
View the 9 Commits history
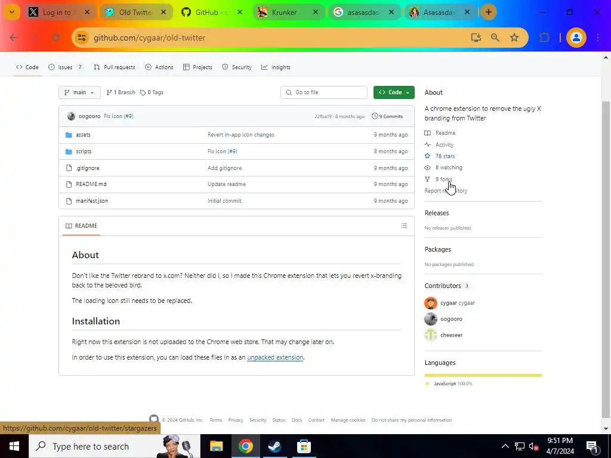click(x=387, y=116)
